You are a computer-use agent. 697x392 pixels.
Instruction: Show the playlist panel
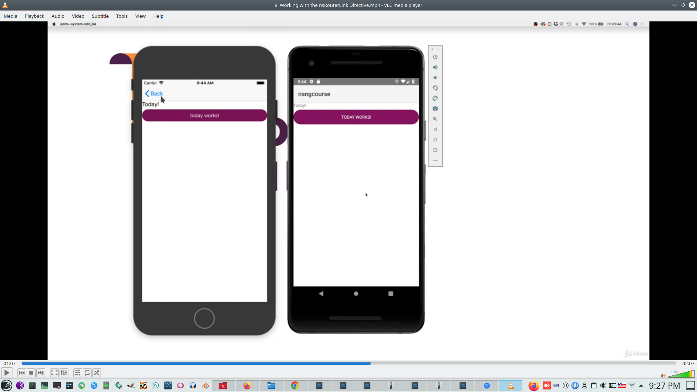(78, 373)
